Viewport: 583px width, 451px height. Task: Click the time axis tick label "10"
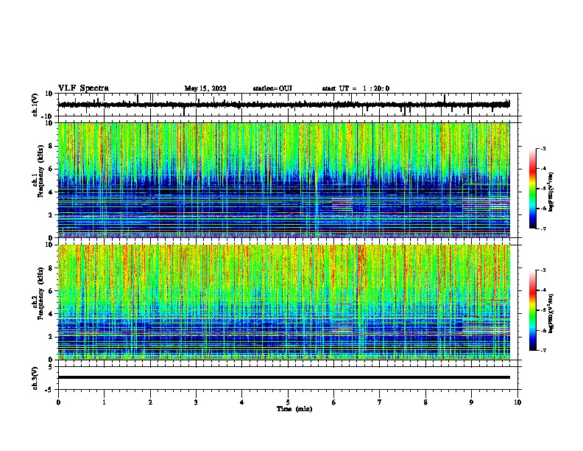[517, 402]
